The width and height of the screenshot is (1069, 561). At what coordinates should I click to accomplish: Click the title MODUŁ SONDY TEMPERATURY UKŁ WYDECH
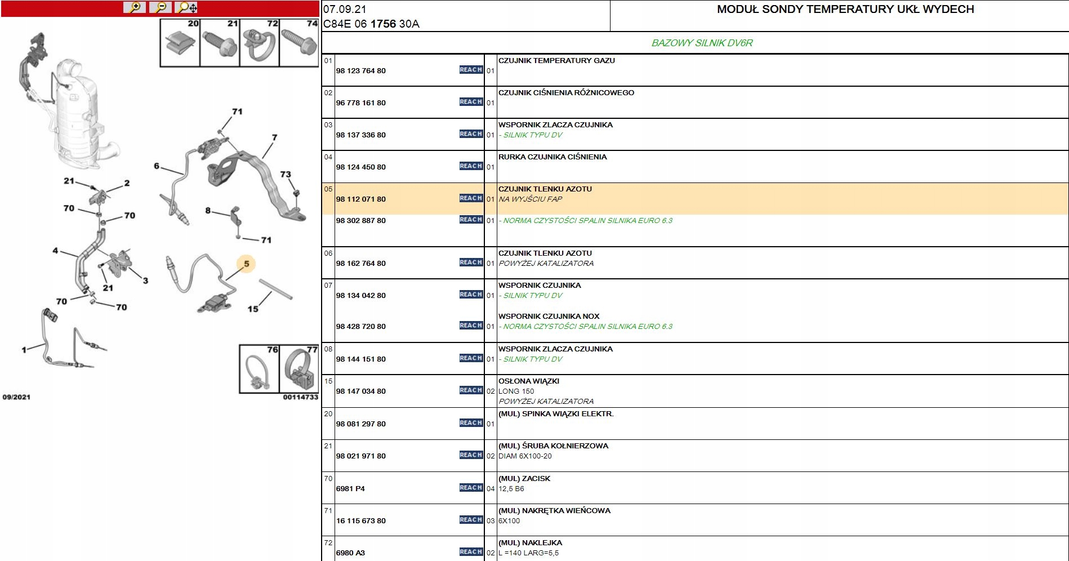pyautogui.click(x=845, y=9)
